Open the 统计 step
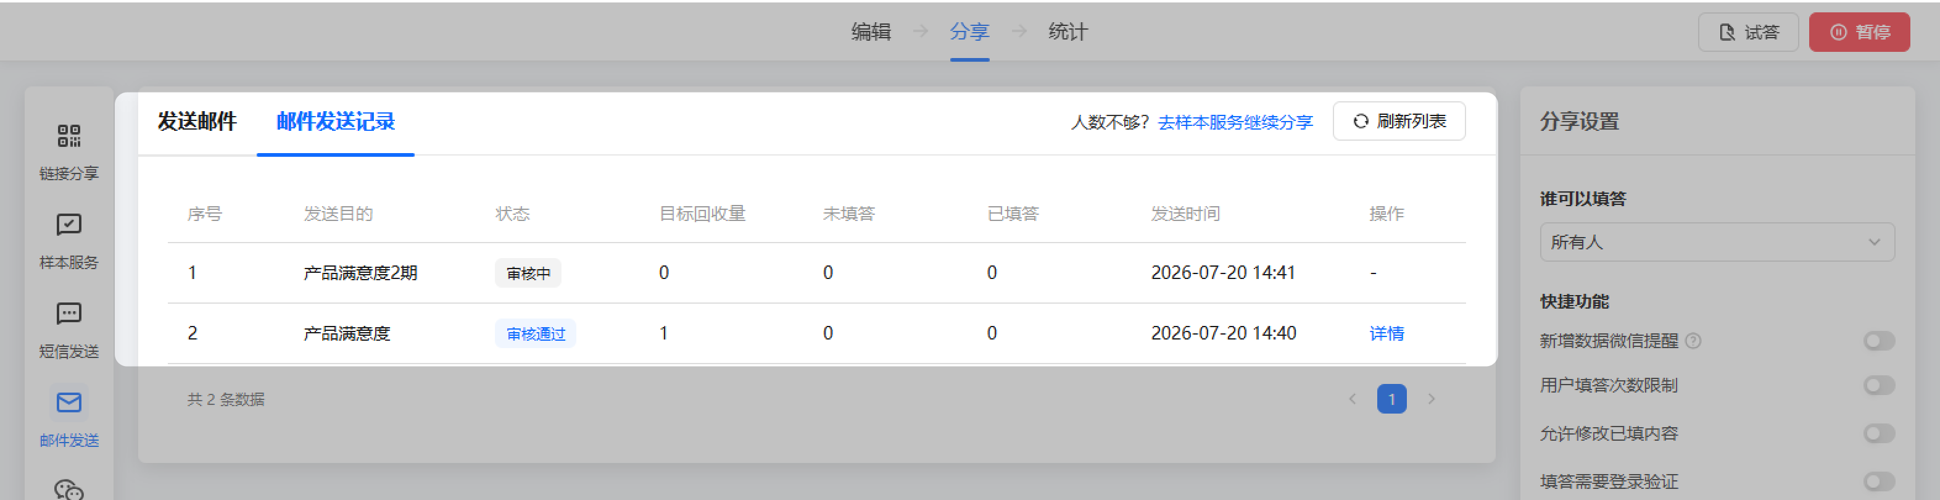This screenshot has width=1940, height=500. pos(1068,31)
